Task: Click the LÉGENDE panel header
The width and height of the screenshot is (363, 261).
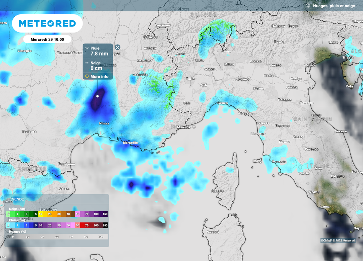Action: [x=16, y=199]
